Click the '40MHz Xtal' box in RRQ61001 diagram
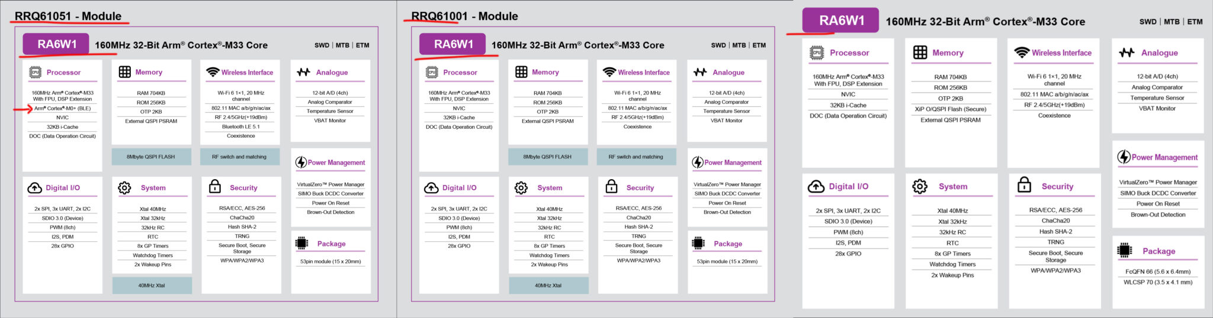This screenshot has width=1213, height=318. point(549,285)
